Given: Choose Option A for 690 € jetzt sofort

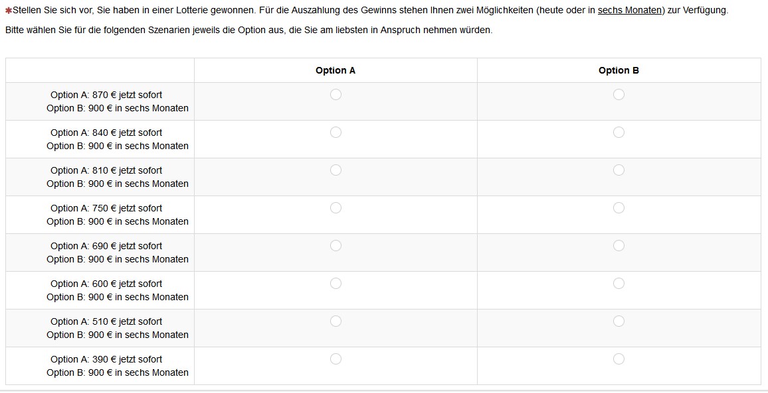Looking at the screenshot, I should pos(336,246).
